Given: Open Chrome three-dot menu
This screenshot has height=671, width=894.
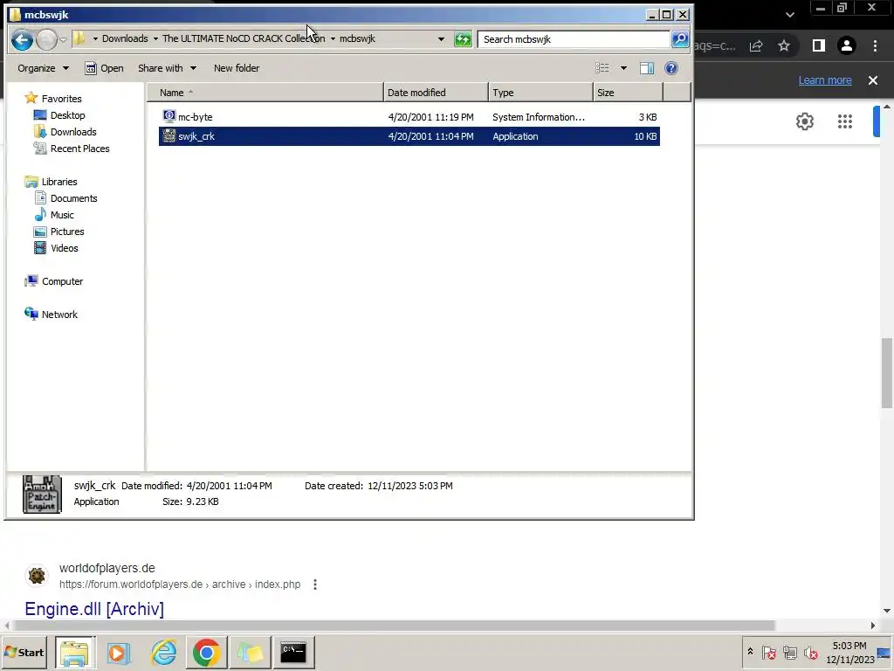Looking at the screenshot, I should pos(875,45).
